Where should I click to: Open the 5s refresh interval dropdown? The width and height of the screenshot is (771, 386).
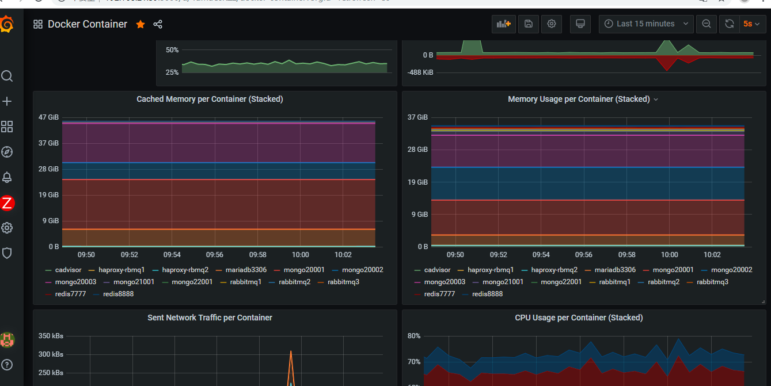click(752, 24)
